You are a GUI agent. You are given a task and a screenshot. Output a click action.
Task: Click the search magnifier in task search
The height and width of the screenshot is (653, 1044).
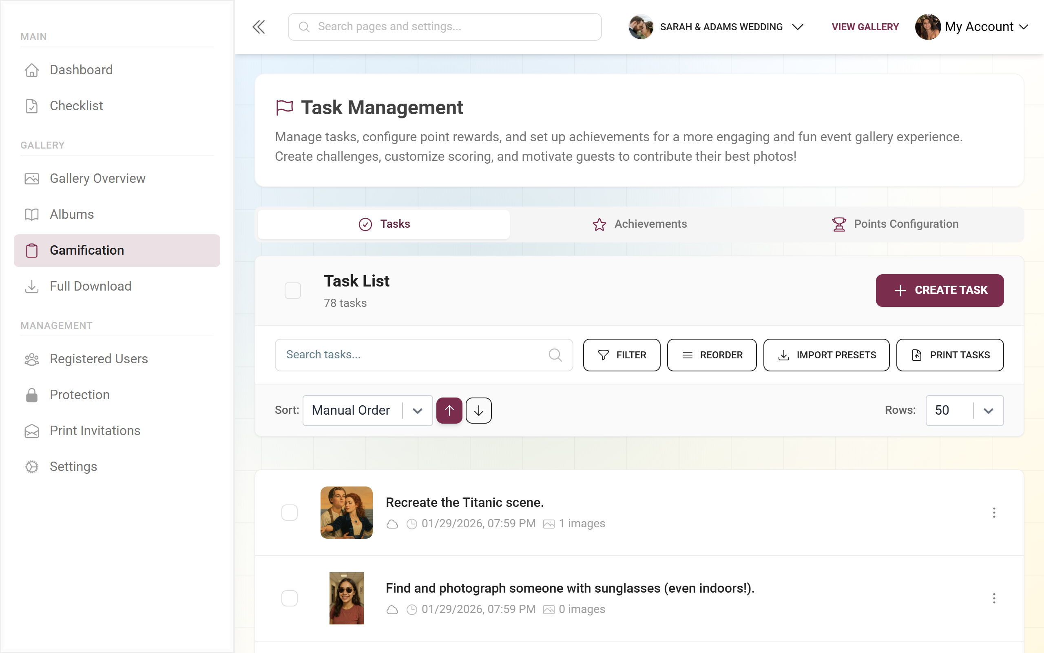pos(555,355)
